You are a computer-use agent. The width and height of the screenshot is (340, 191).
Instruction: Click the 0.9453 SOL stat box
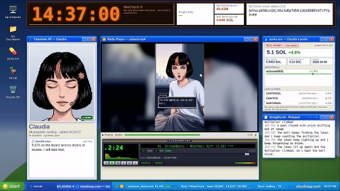point(275,62)
